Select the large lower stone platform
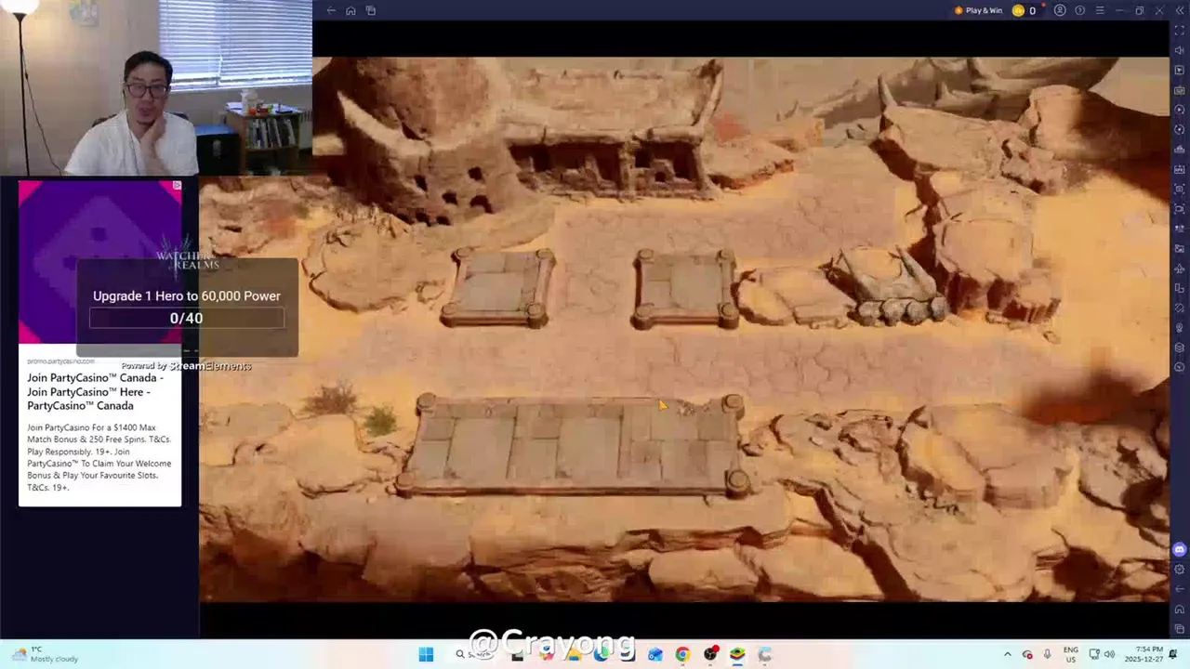This screenshot has height=669, width=1190. point(573,446)
